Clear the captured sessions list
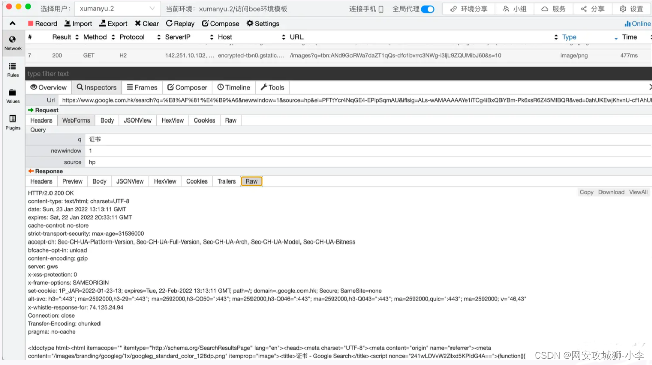Screen dimensions: 652x365 point(147,23)
